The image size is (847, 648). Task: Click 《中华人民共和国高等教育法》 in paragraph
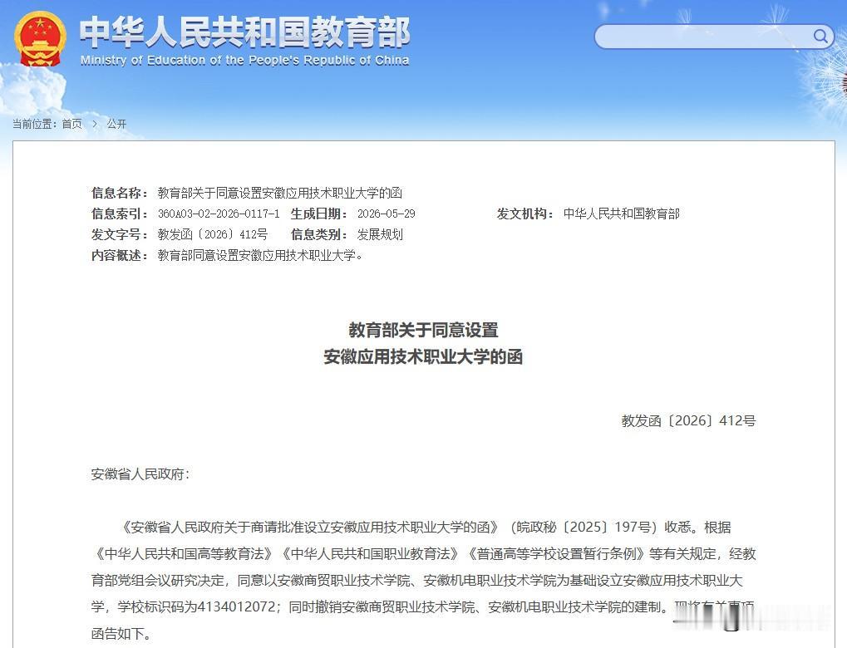[x=185, y=554]
